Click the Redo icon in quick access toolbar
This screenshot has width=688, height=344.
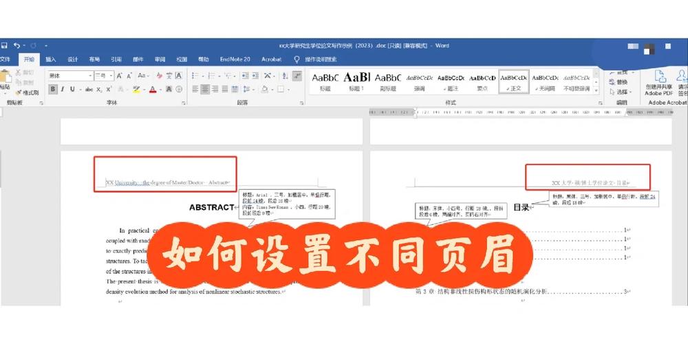pyautogui.click(x=33, y=45)
